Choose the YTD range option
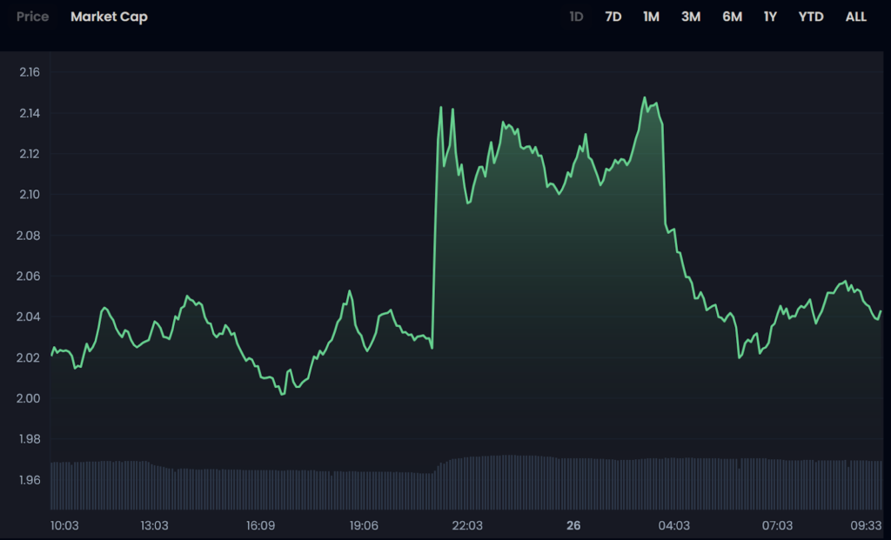The width and height of the screenshot is (891, 540). (811, 17)
